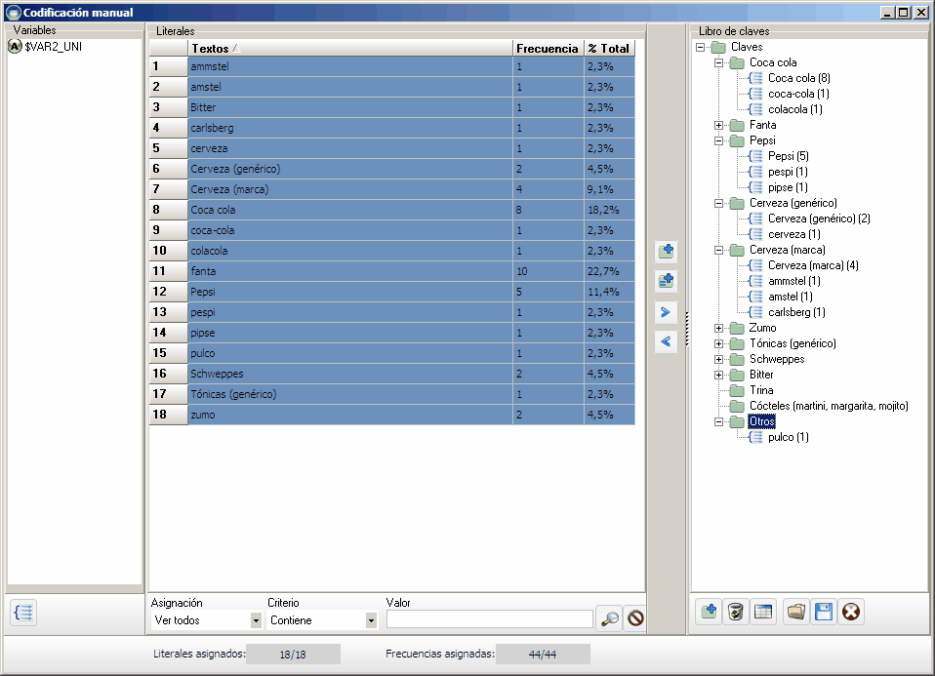Expand the Schweppes folder
The image size is (935, 676).
(x=719, y=359)
